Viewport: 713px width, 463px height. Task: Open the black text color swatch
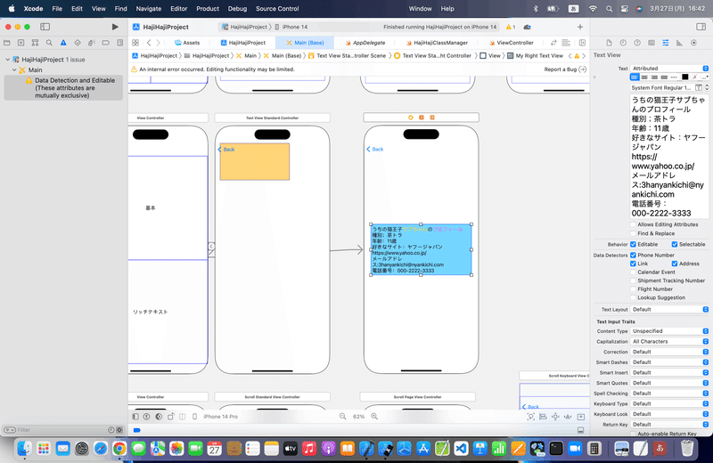coord(684,77)
